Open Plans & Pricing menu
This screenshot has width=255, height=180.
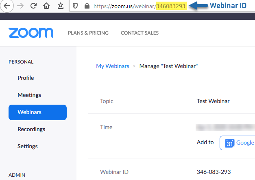click(88, 33)
